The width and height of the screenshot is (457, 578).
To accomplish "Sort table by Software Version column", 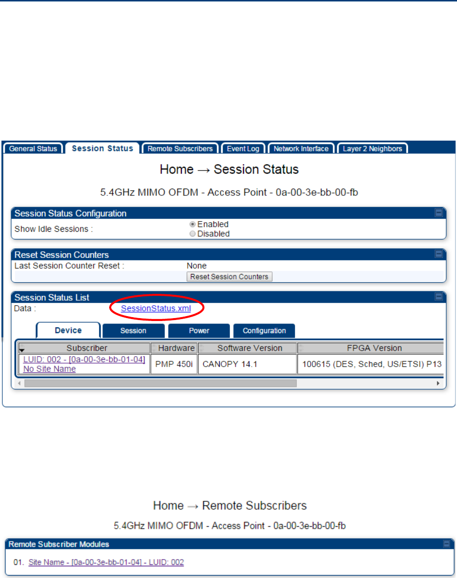I will [x=247, y=348].
